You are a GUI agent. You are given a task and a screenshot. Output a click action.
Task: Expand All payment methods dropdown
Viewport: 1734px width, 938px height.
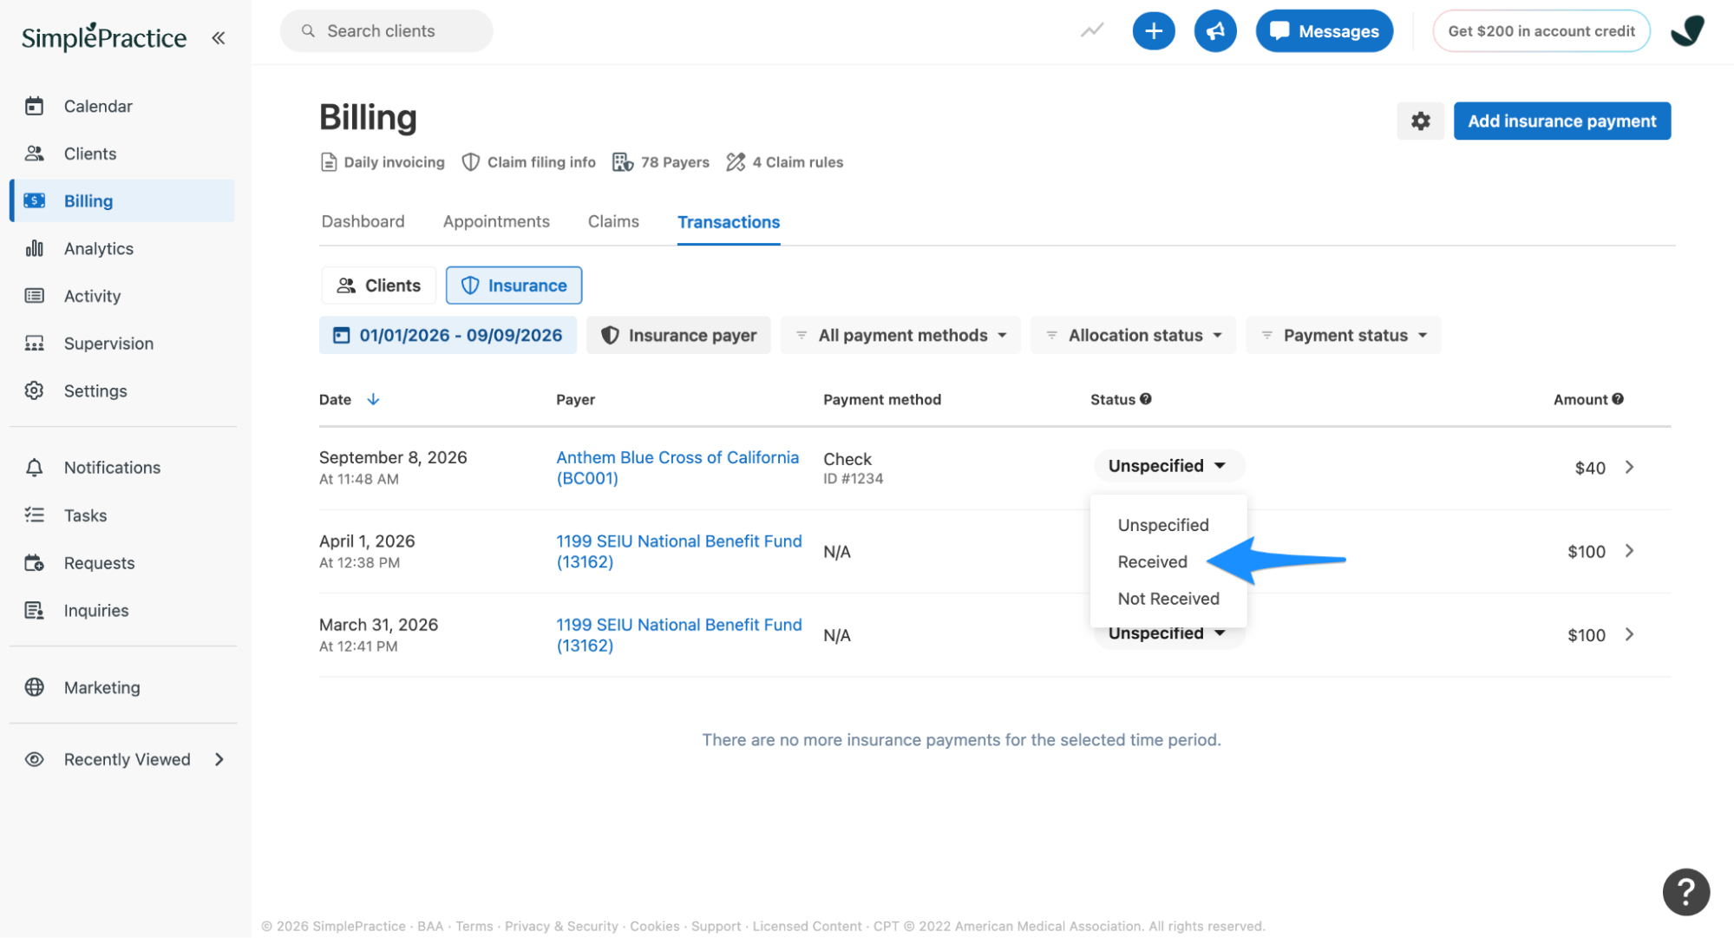coord(900,335)
